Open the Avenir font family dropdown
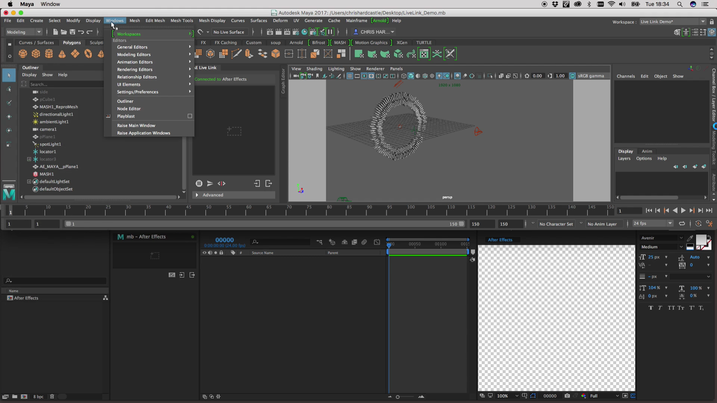Viewport: 717px width, 403px height. pos(661,238)
